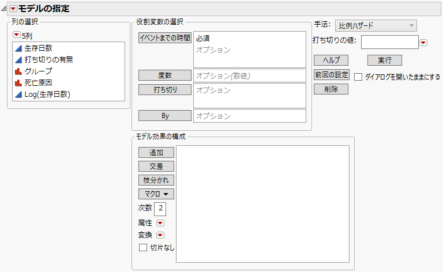Screen dimensions: 443x272
Task: Click the blue triangle icon beside 打ち切りの有無
Action: (x=17, y=60)
